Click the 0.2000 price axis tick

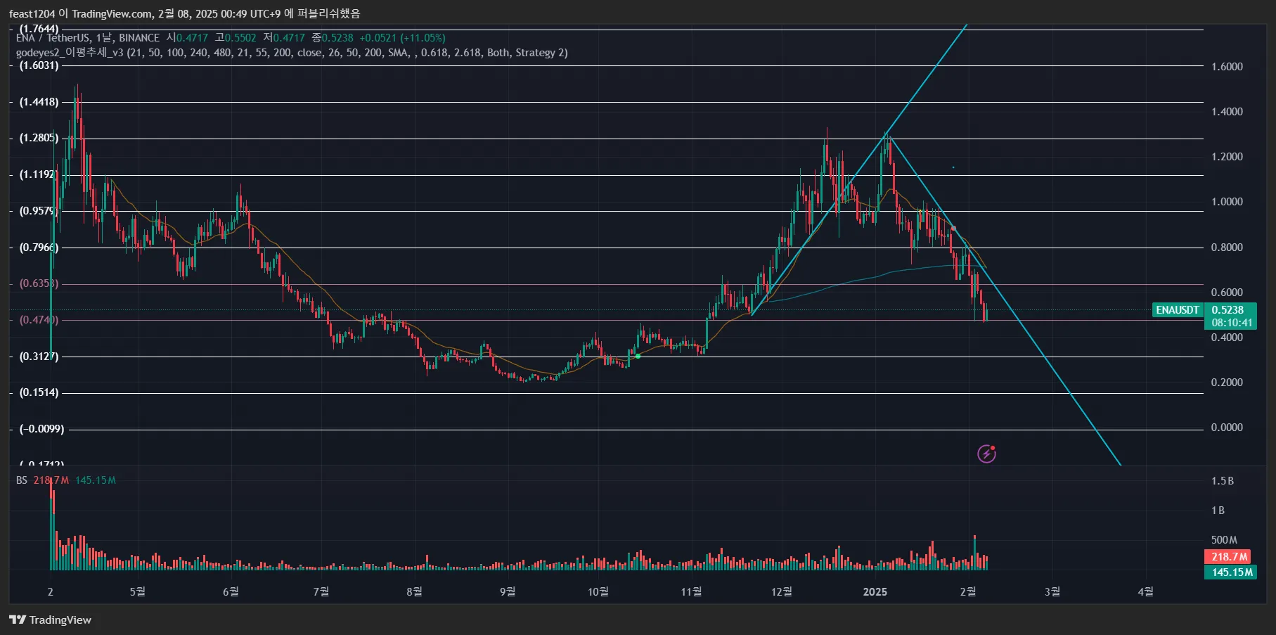tap(1227, 383)
